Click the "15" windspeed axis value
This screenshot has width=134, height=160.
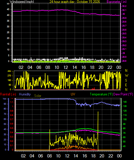point(8,44)
